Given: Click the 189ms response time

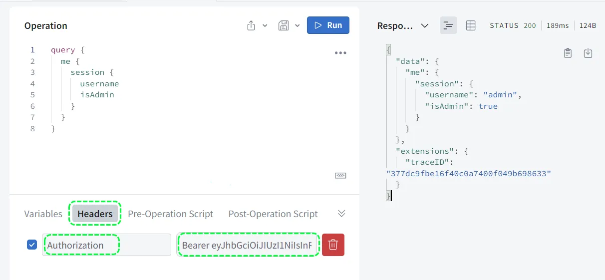Looking at the screenshot, I should click(x=558, y=25).
